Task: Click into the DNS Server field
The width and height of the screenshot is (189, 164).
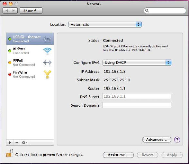Action: 137,96
